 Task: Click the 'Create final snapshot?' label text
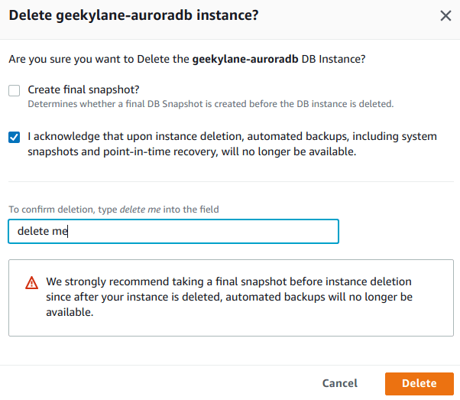click(x=83, y=89)
